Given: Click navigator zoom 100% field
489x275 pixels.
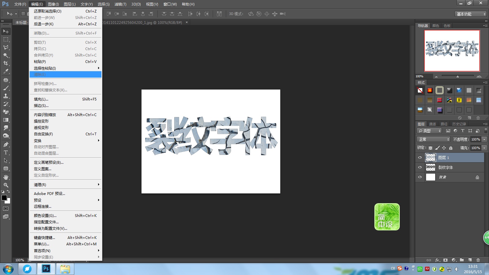Looking at the screenshot, I should [x=423, y=76].
